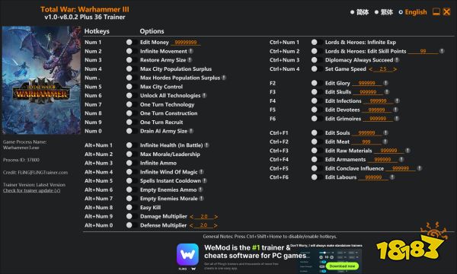Screen dimensions: 457x274
Task: Increase Defense Multiplier with right arrow
Action: tap(216, 225)
